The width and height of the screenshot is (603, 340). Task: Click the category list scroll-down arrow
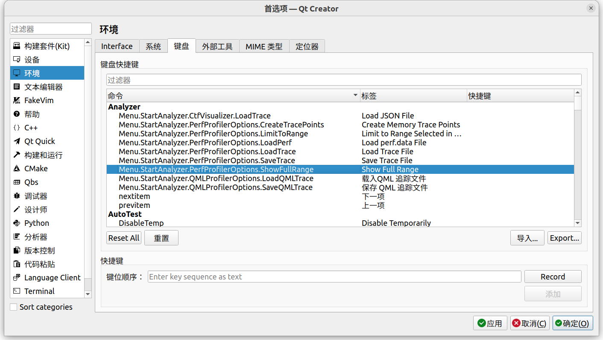pos(88,294)
